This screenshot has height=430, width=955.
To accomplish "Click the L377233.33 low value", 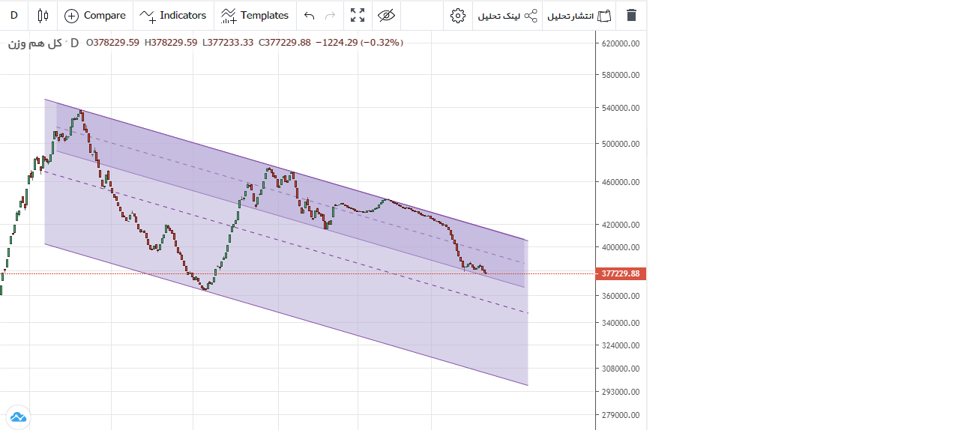I will pyautogui.click(x=228, y=43).
